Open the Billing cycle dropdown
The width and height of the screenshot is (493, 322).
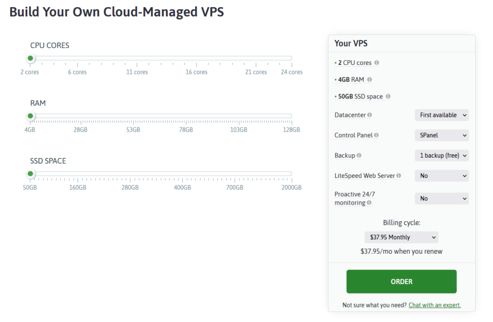(401, 237)
